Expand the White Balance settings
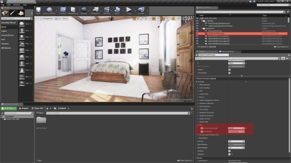 click(198, 85)
